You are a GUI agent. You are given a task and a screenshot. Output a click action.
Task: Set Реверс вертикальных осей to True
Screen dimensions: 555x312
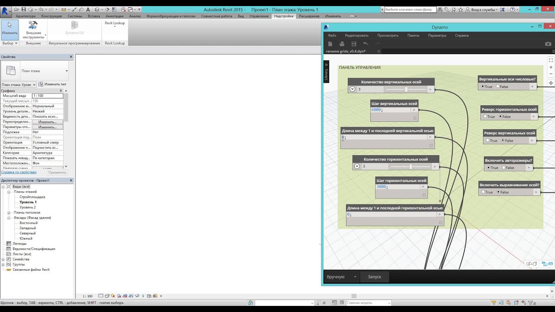(x=488, y=140)
